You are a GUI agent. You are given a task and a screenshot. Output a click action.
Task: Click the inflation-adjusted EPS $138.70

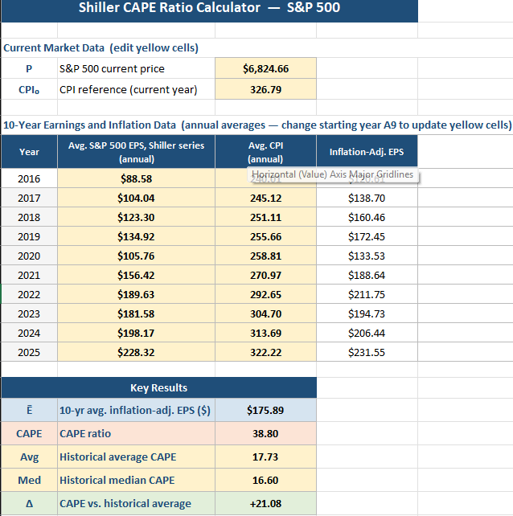coord(367,198)
